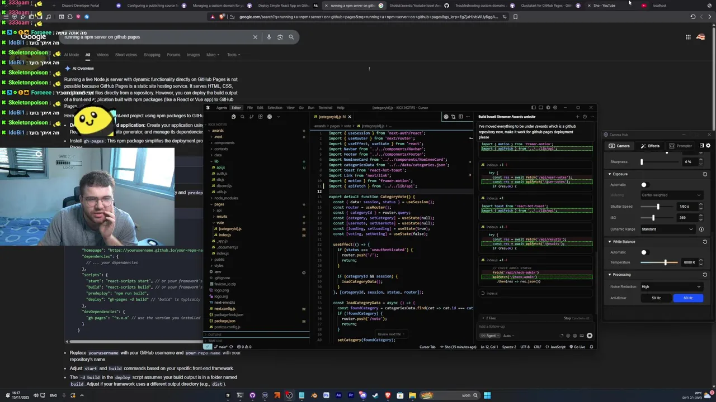
Task: Open After Effects from taskbar
Action: 338,395
